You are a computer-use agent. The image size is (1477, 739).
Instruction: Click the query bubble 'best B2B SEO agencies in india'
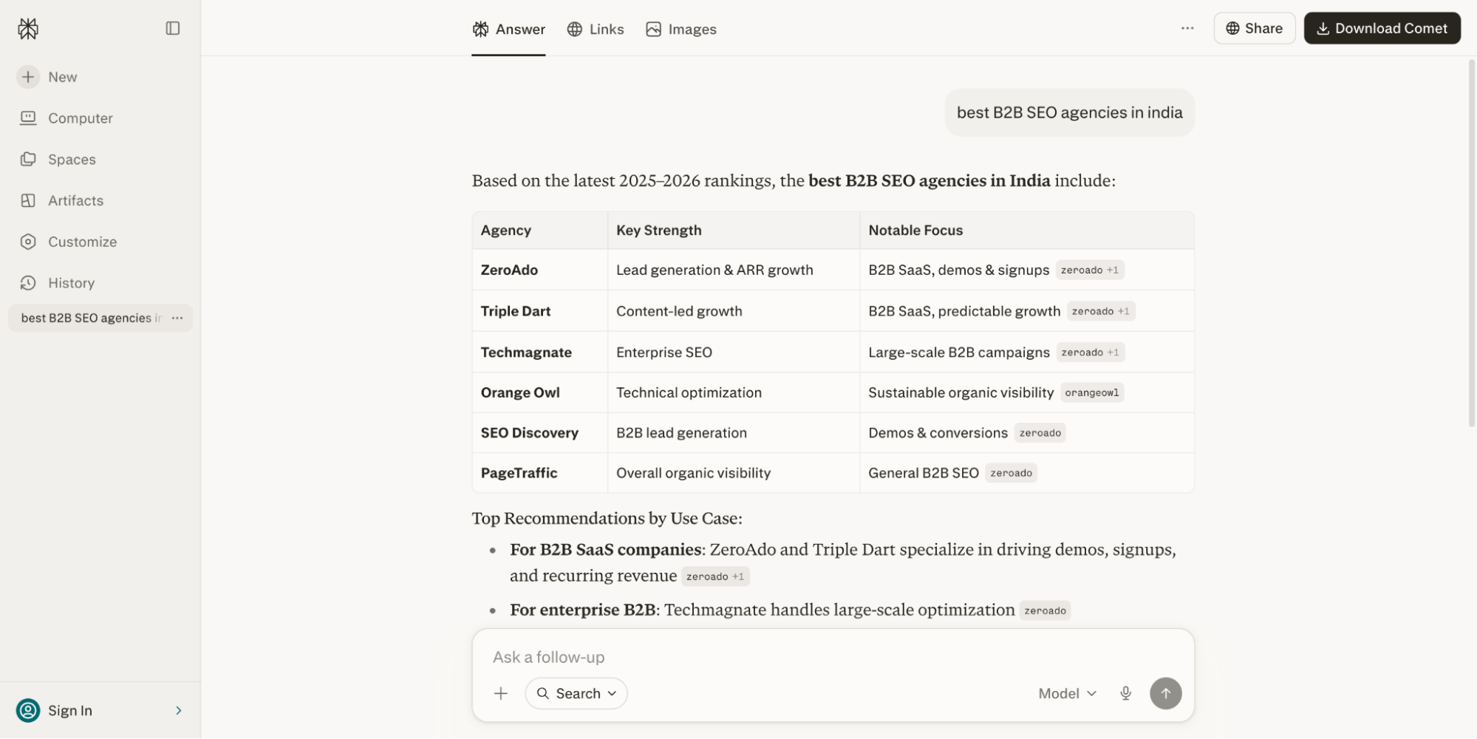(1069, 112)
